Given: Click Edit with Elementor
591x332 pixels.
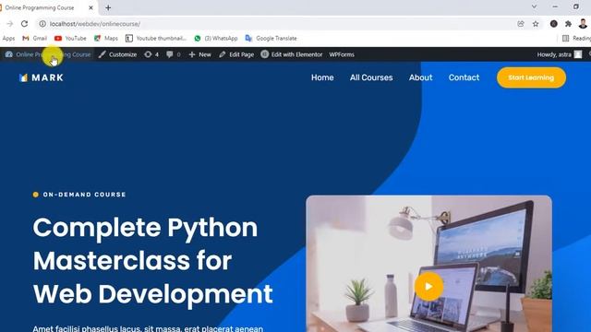Looking at the screenshot, I should [x=292, y=54].
